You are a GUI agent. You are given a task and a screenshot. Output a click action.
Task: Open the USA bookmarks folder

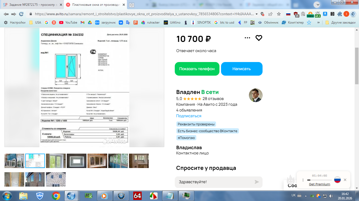pos(35,23)
